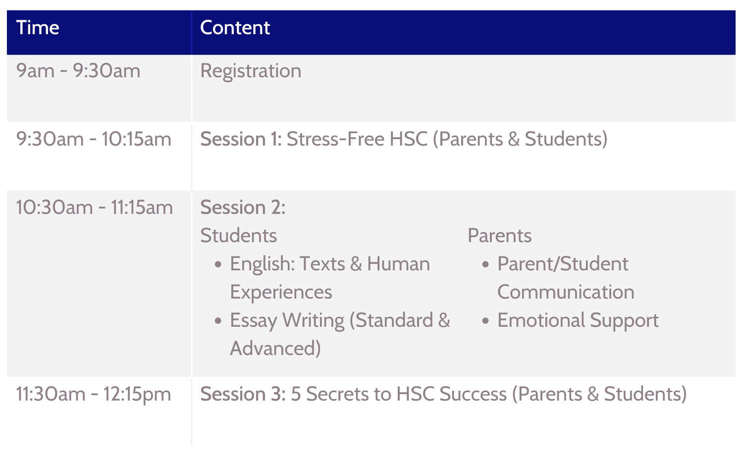
Task: Select the Essay Writing bullet item
Action: click(332, 334)
